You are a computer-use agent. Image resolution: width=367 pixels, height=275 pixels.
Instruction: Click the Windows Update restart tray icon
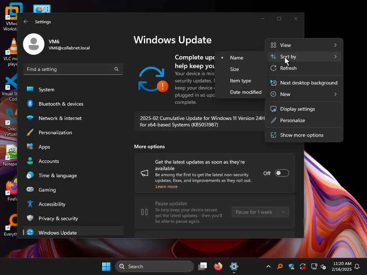click(x=302, y=266)
